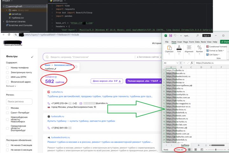
Task: Open the Alignment group in the ribbon
Action: [189, 50]
